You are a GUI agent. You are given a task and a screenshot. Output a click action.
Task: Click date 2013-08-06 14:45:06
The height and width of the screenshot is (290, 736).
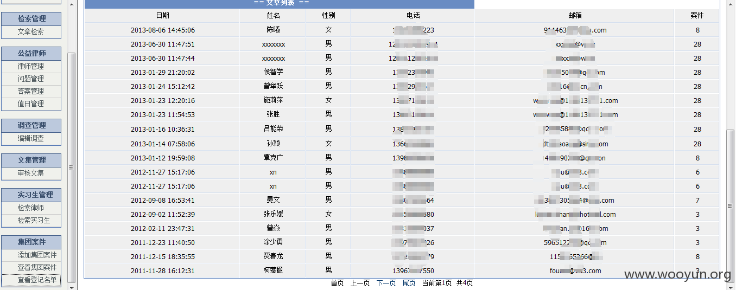click(x=162, y=30)
